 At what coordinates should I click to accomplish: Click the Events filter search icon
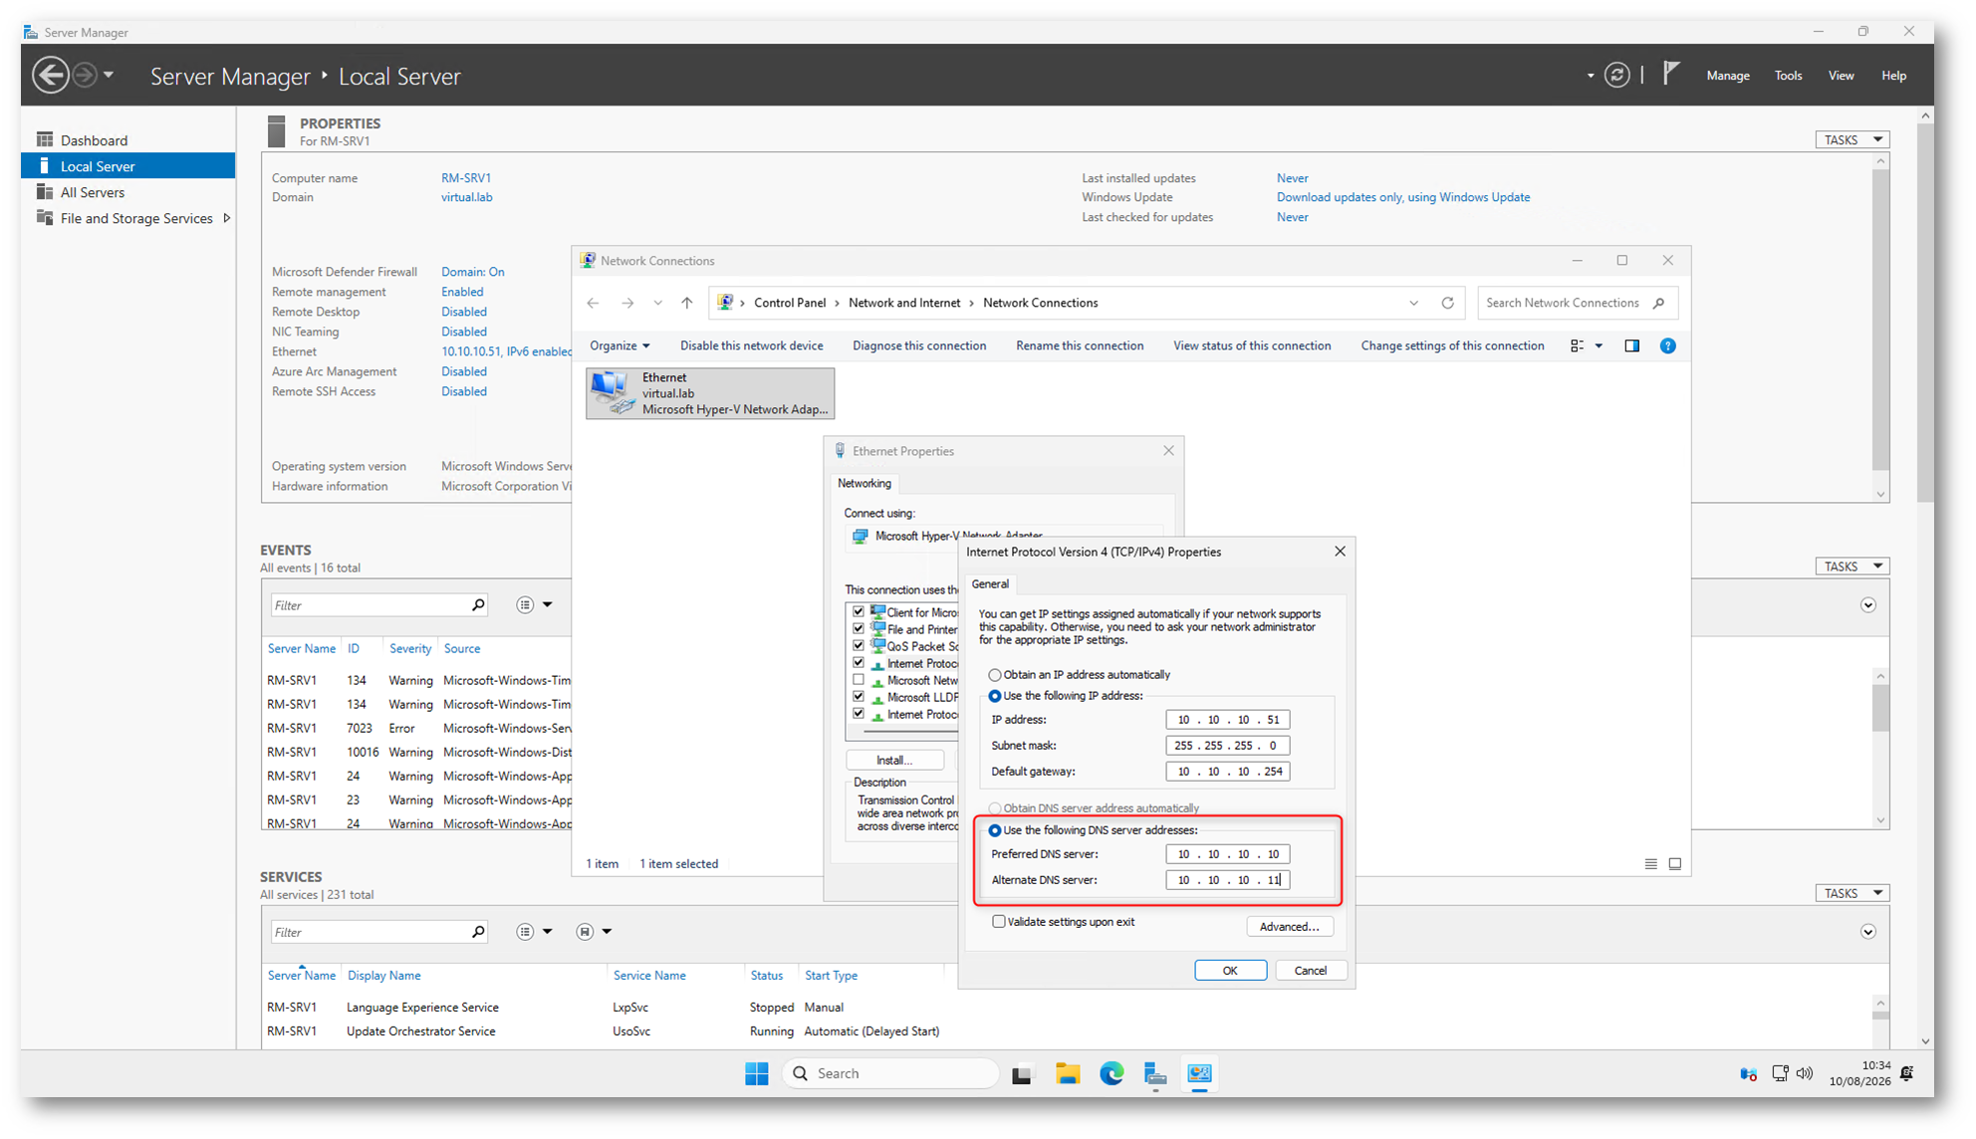(478, 604)
